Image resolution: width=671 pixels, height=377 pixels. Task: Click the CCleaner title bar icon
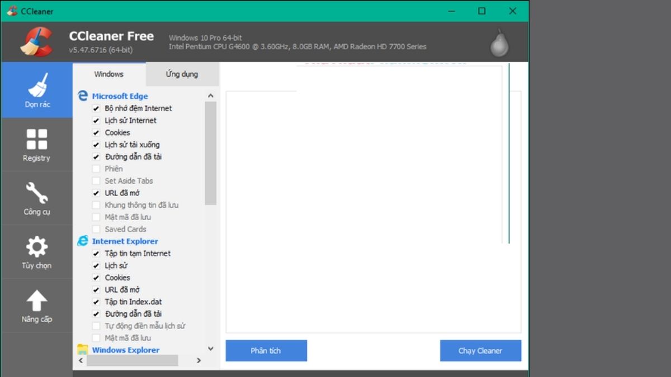tap(12, 11)
